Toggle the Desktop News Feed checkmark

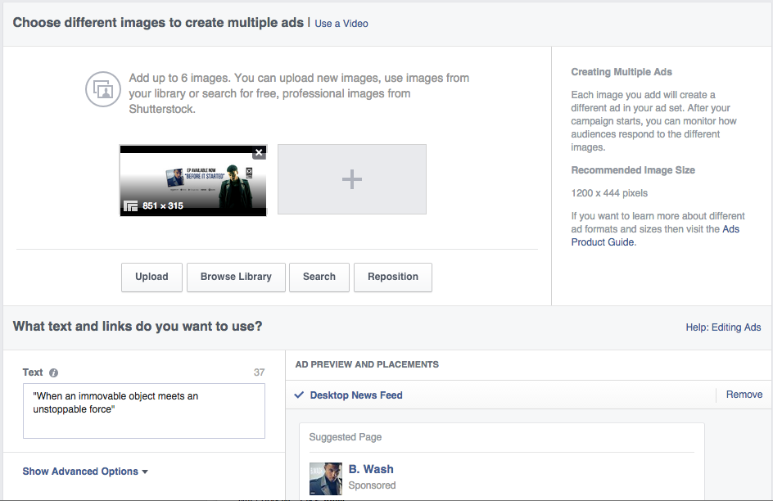pos(300,395)
